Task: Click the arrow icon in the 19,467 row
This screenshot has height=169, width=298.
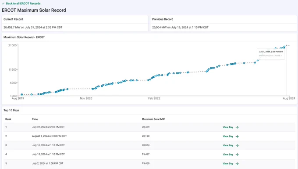Action: [237, 155]
